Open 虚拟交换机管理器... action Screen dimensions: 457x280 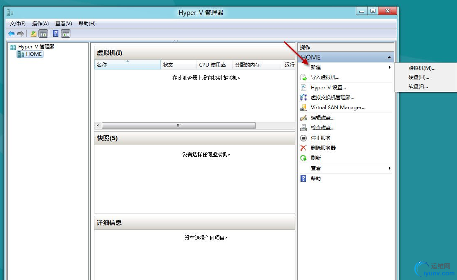[332, 98]
